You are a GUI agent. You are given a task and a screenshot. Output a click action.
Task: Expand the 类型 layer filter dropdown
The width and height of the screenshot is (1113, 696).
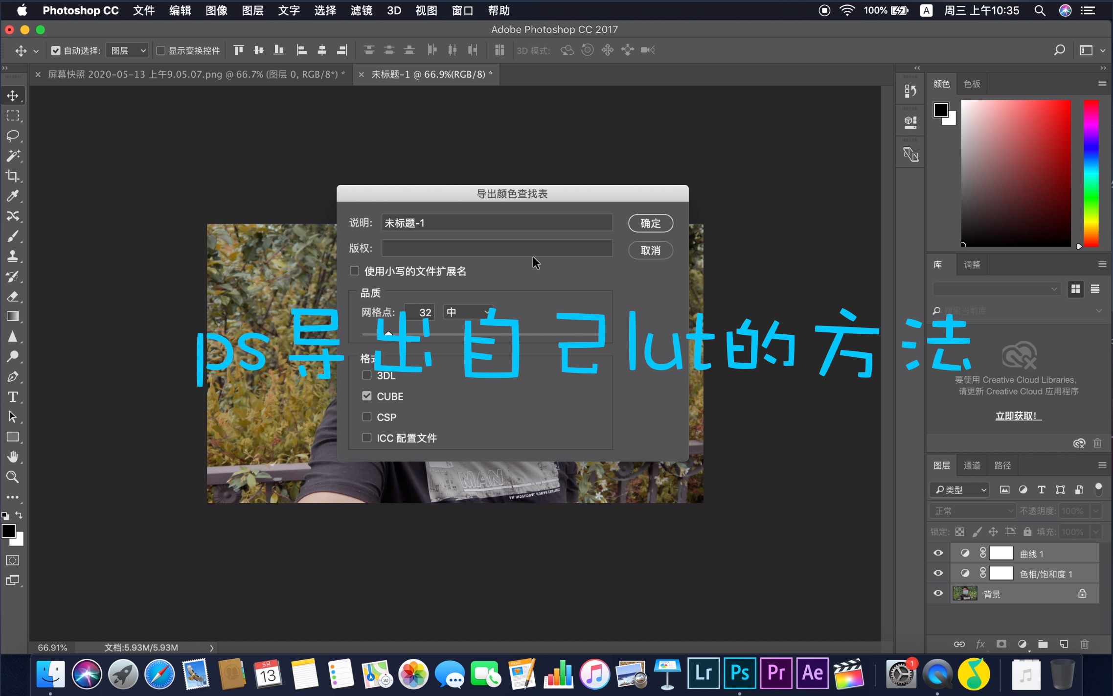click(960, 489)
